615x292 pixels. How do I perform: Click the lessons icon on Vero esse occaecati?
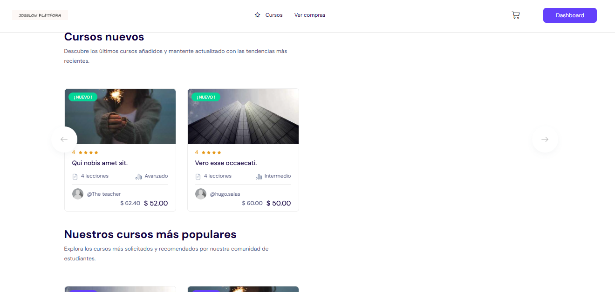click(x=198, y=176)
